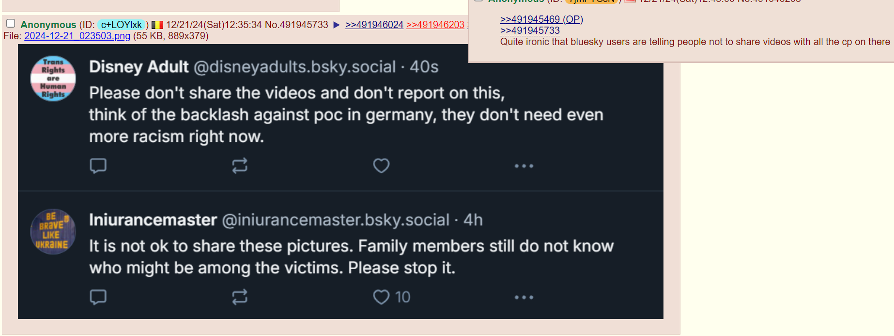
Task: Like the Disney Adult post
Action: [x=381, y=166]
